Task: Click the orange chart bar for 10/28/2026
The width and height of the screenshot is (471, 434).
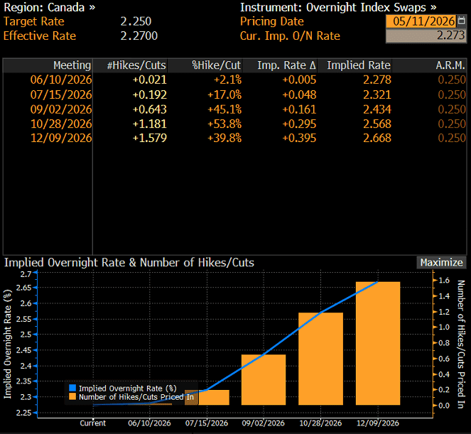Action: (x=321, y=359)
